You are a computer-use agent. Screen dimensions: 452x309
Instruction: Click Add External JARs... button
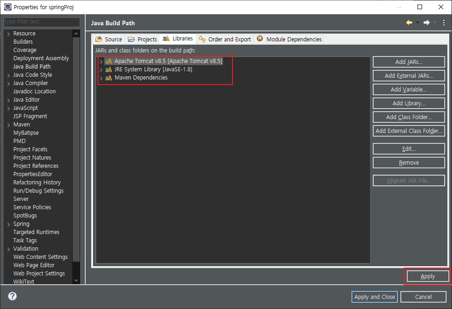tap(409, 76)
